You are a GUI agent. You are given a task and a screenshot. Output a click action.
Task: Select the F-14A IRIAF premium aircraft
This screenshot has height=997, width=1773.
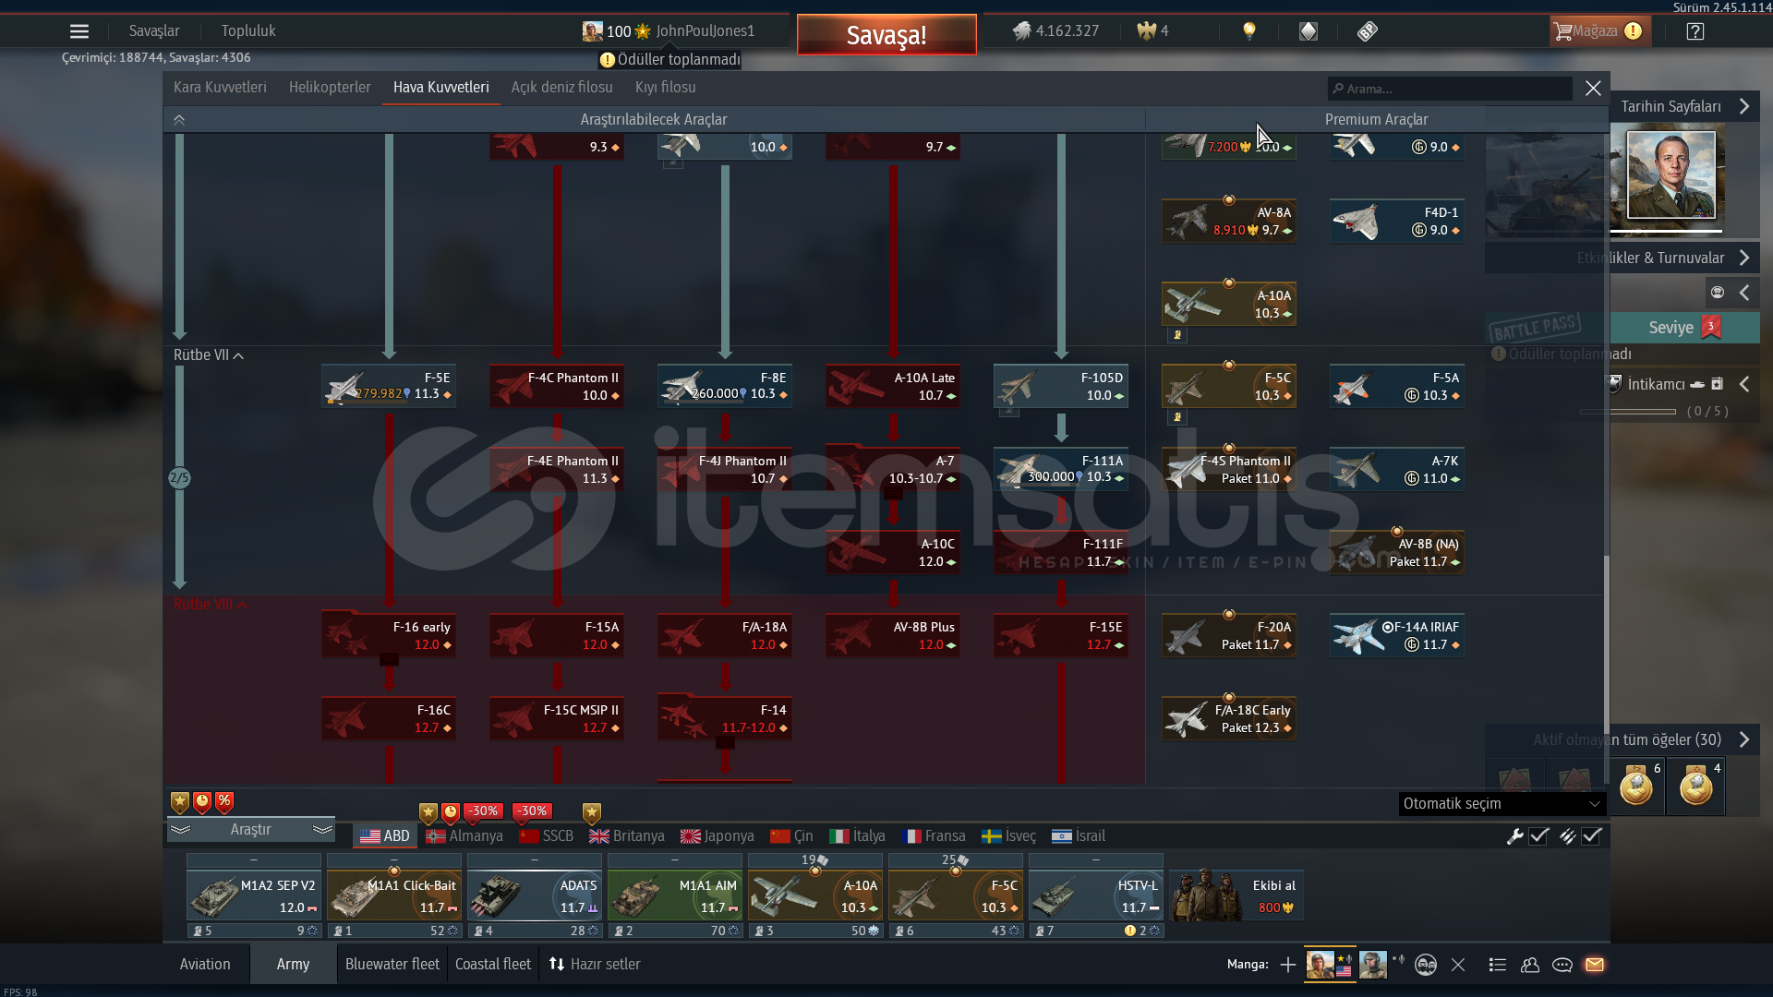1397,636
